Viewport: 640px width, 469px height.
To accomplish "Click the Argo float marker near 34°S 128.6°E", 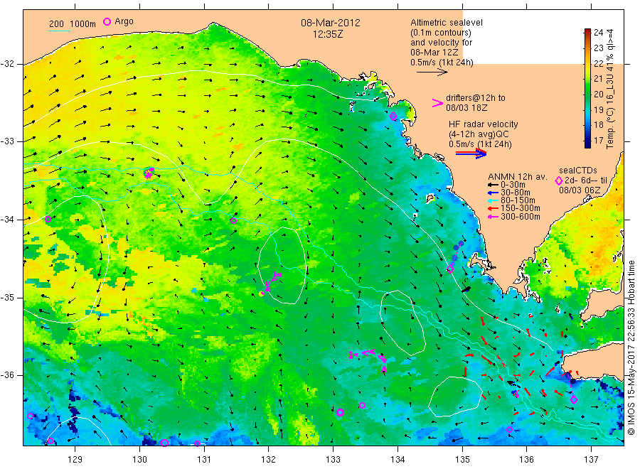I will (x=48, y=219).
